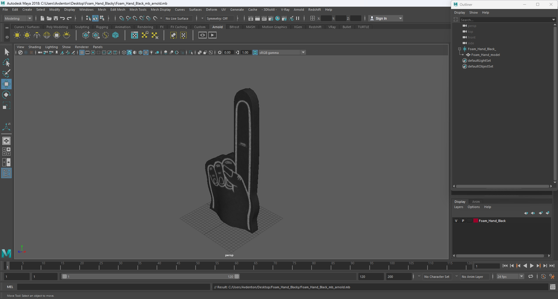Choose the Paint Selection tool
Screen dimensions: 558x299
(6, 73)
